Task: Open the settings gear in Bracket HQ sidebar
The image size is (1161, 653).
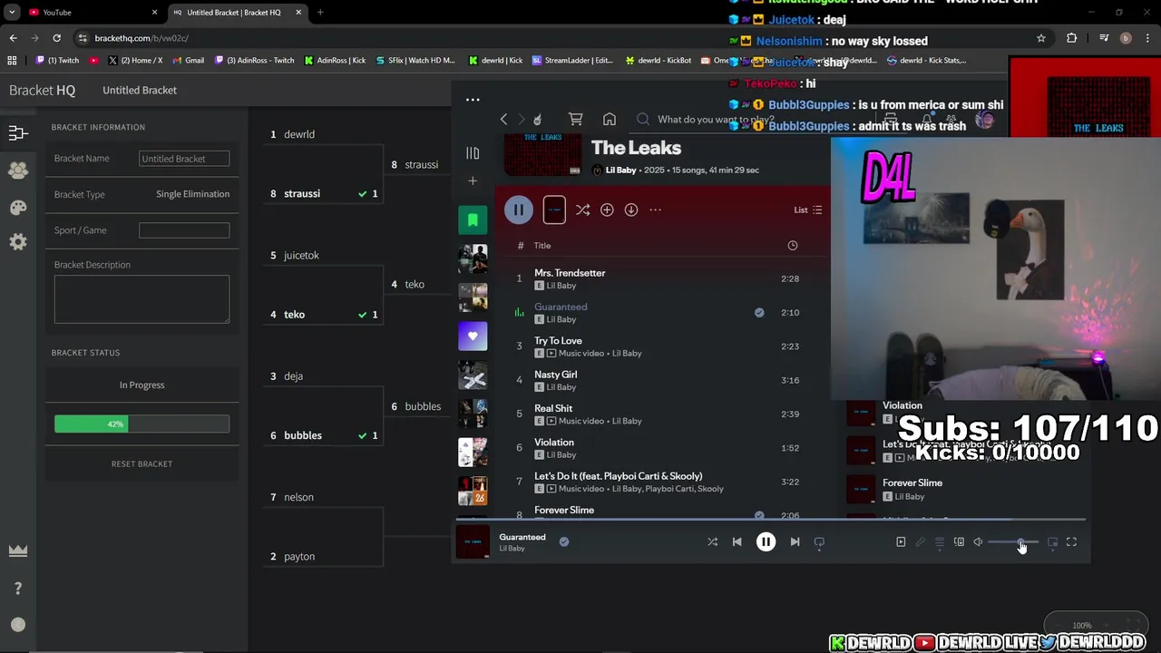Action: point(17,242)
